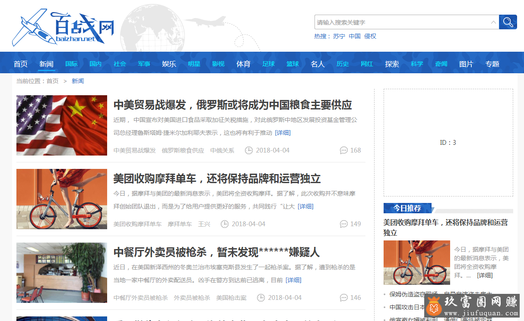This screenshot has height=321, width=524.
Task: Open 奇闻 category in navigation
Action: [441, 64]
